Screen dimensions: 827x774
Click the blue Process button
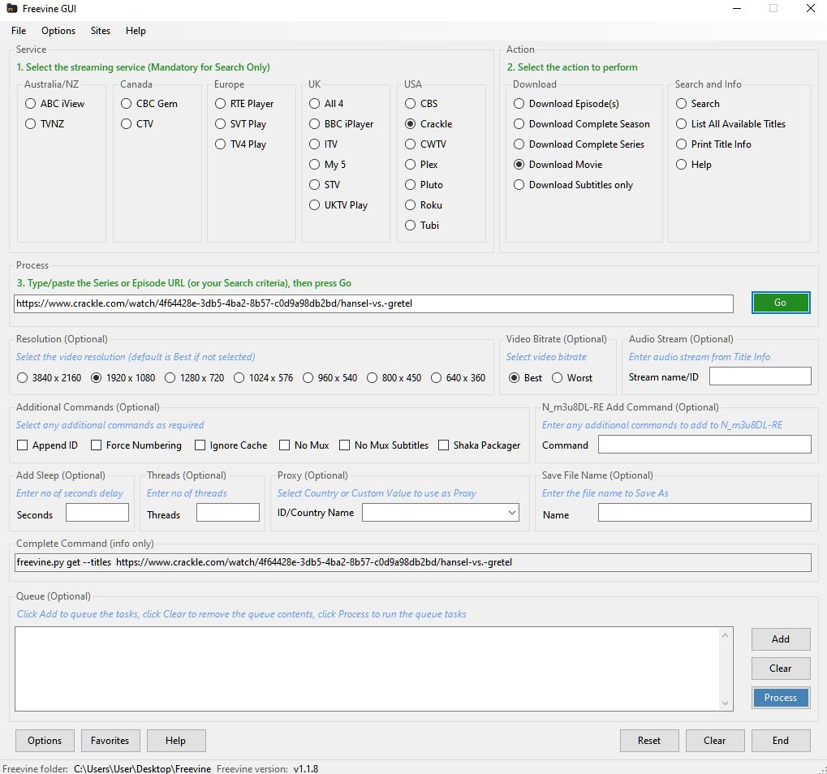(780, 698)
